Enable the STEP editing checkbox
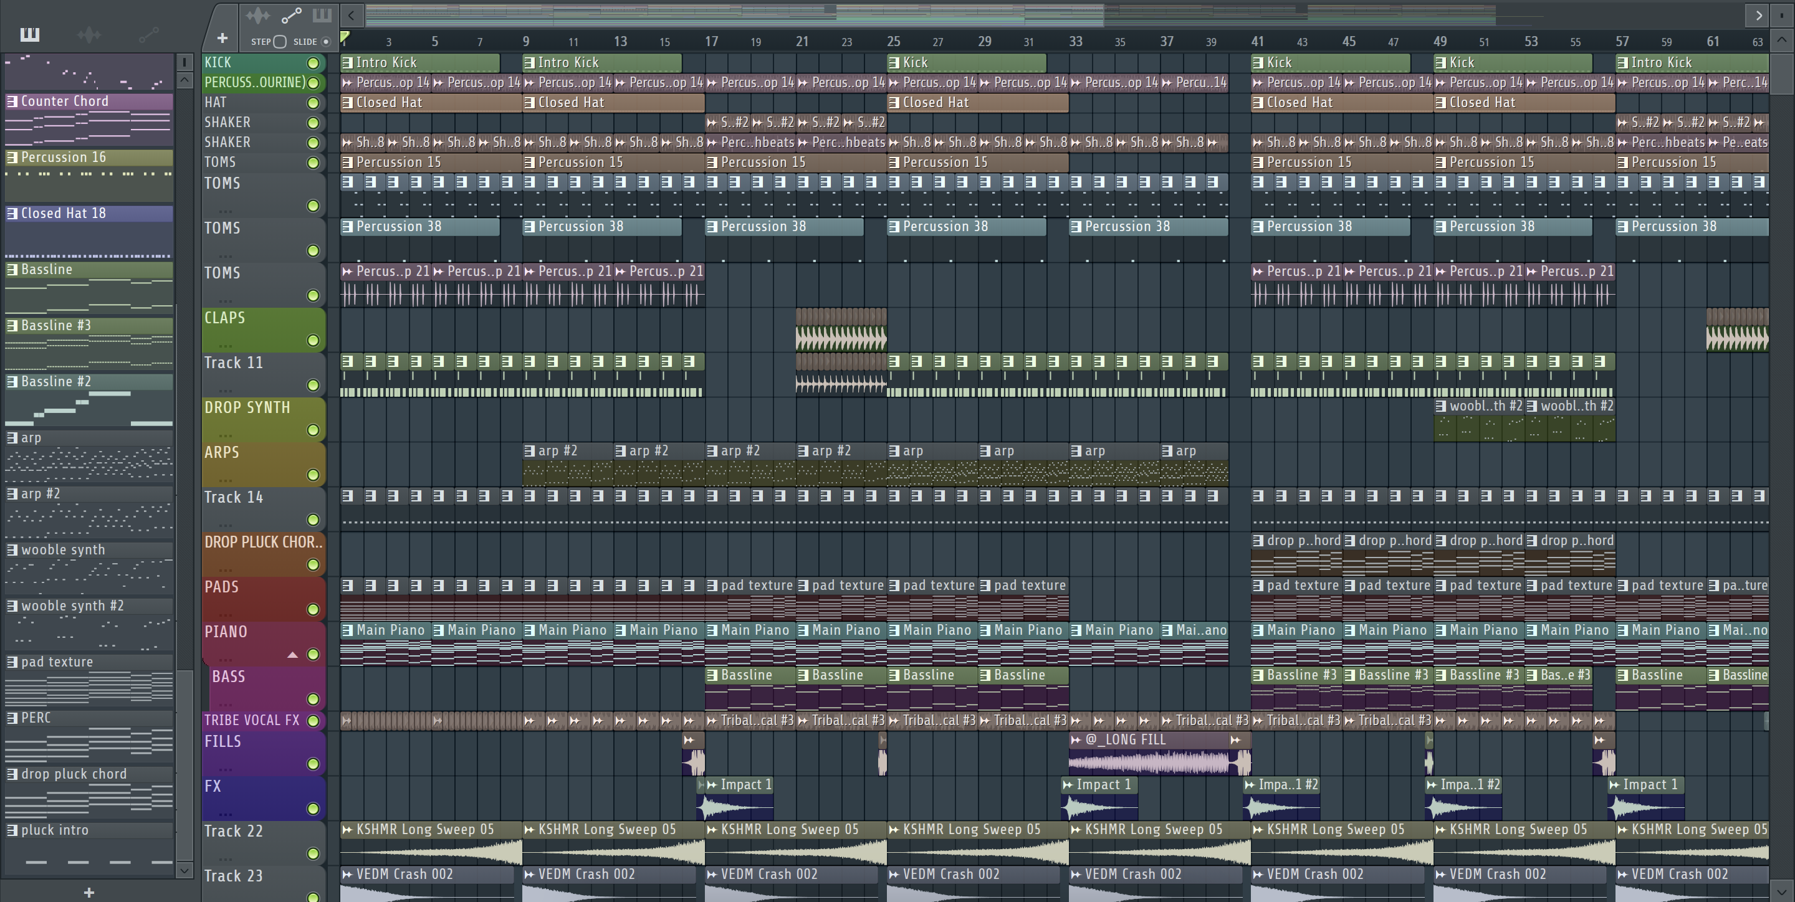 coord(280,42)
